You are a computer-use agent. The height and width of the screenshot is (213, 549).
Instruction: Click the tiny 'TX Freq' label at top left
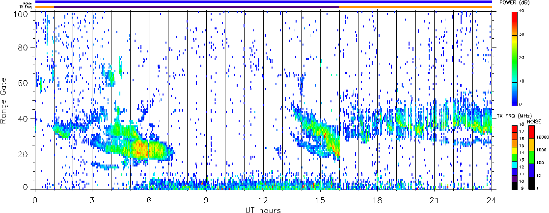tap(27, 7)
